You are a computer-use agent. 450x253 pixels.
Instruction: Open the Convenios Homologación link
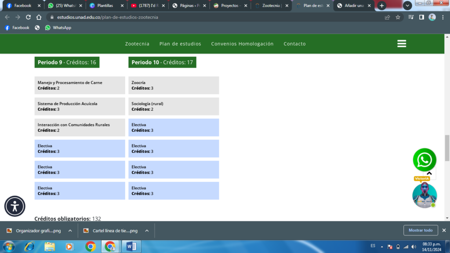tap(242, 44)
